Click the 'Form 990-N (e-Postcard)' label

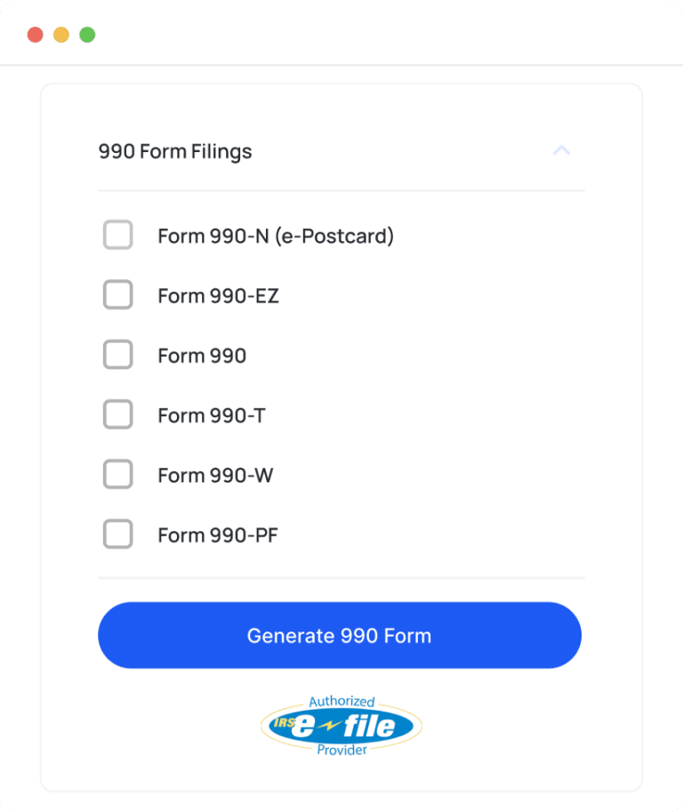pos(276,236)
